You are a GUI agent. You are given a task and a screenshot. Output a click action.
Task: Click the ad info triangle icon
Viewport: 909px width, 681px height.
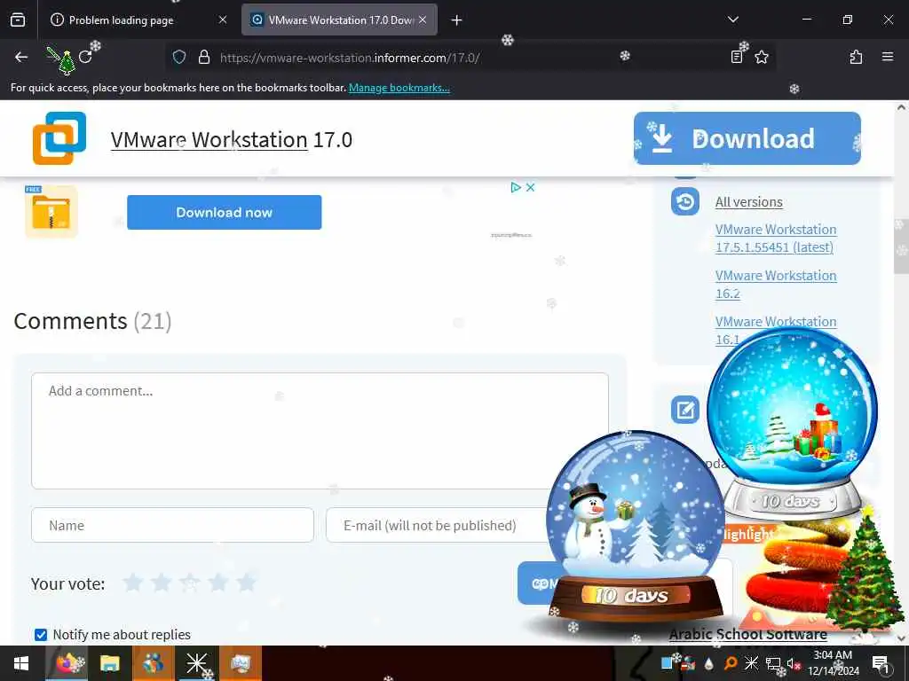[515, 187]
